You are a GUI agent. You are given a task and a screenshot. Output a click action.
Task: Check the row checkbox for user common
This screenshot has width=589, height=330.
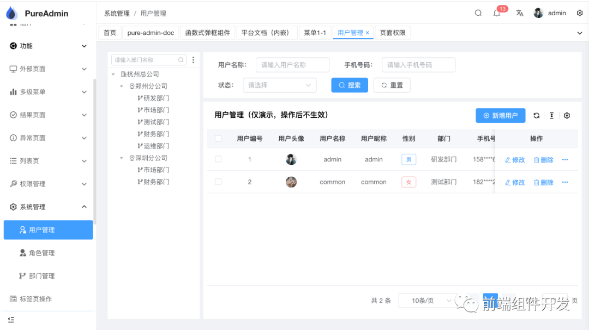pyautogui.click(x=218, y=182)
